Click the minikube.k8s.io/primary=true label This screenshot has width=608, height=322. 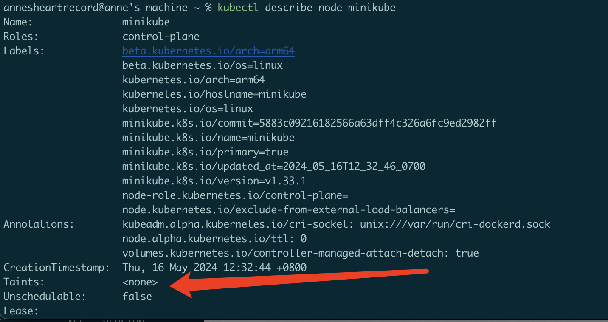(205, 152)
